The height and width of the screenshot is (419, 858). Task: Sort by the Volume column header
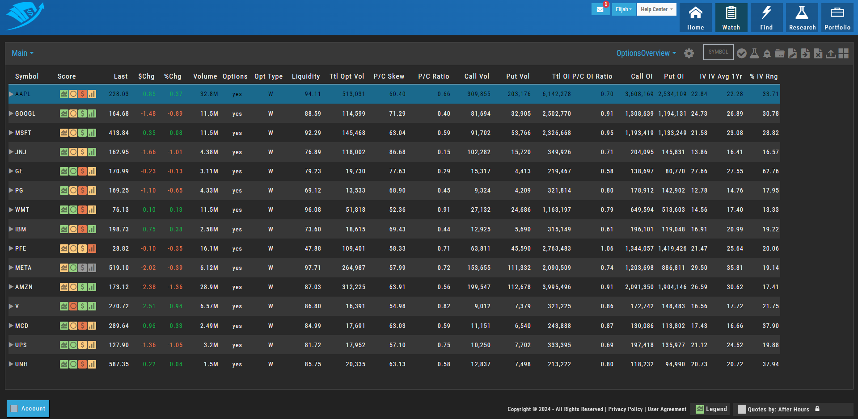click(x=205, y=76)
